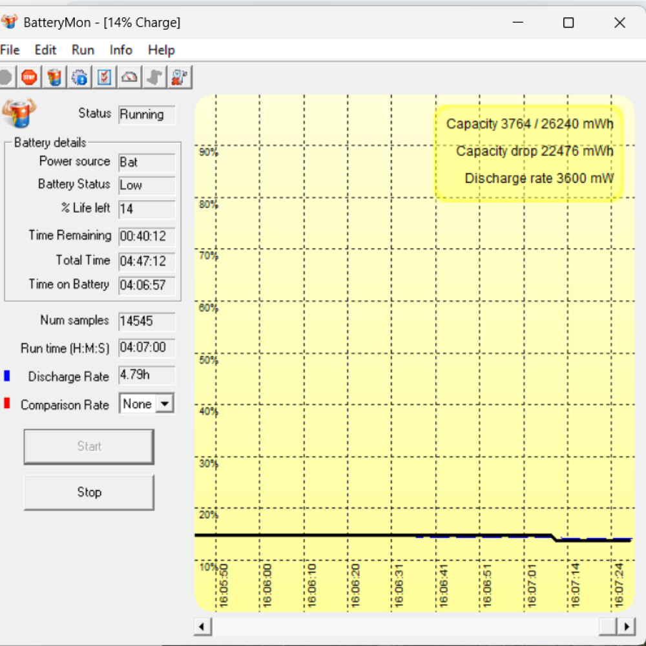Click the Capacity 3764 / 26240 mWh text
Image resolution: width=646 pixels, height=646 pixels.
pos(530,123)
